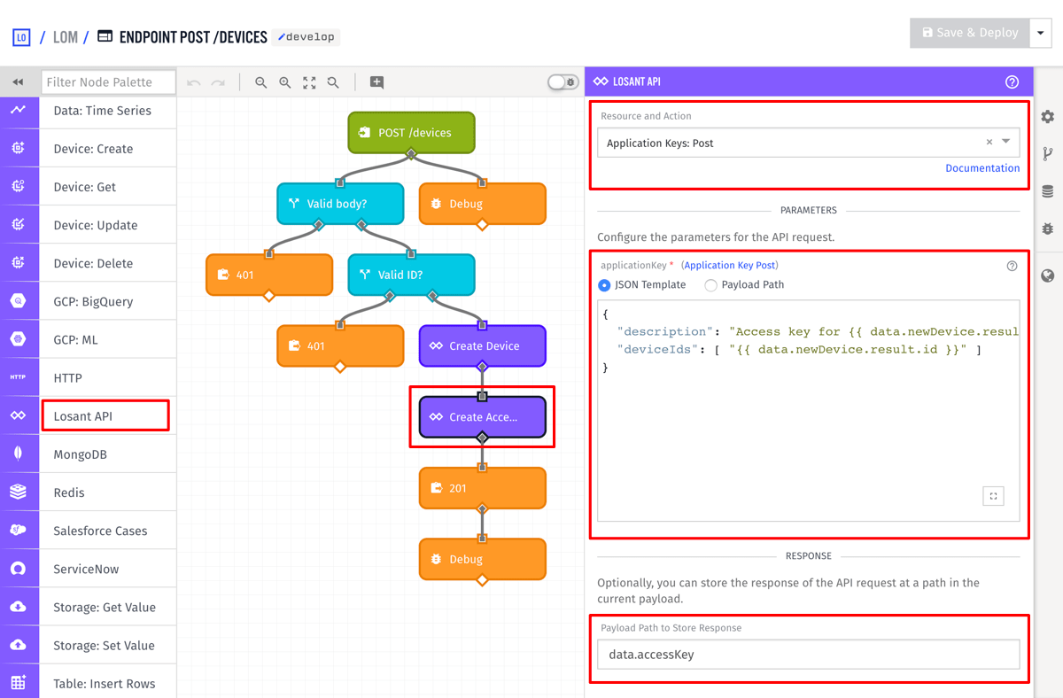Add a canvas note with the plus-comment icon
1063x698 pixels.
[376, 82]
